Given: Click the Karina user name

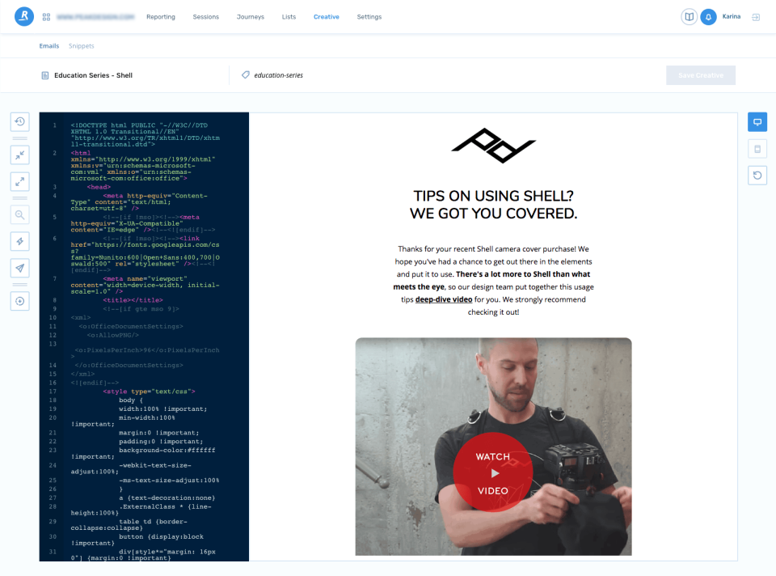Looking at the screenshot, I should tap(732, 16).
